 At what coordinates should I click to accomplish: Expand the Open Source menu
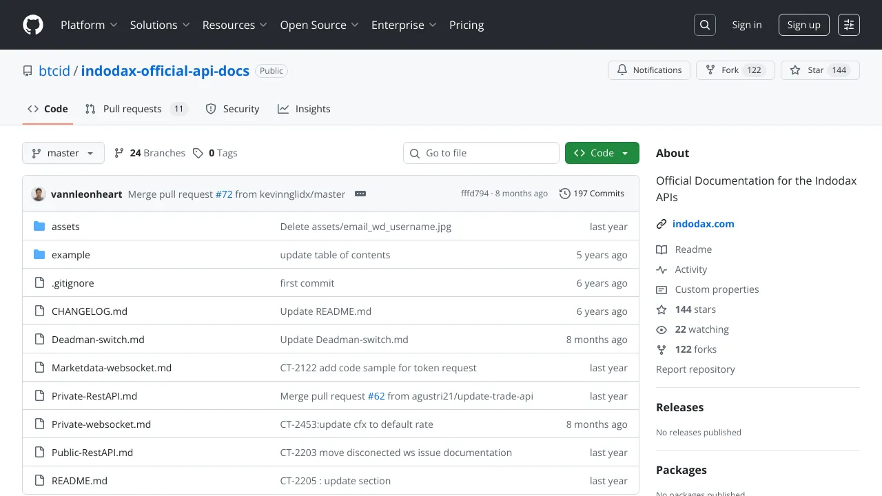pyautogui.click(x=320, y=25)
